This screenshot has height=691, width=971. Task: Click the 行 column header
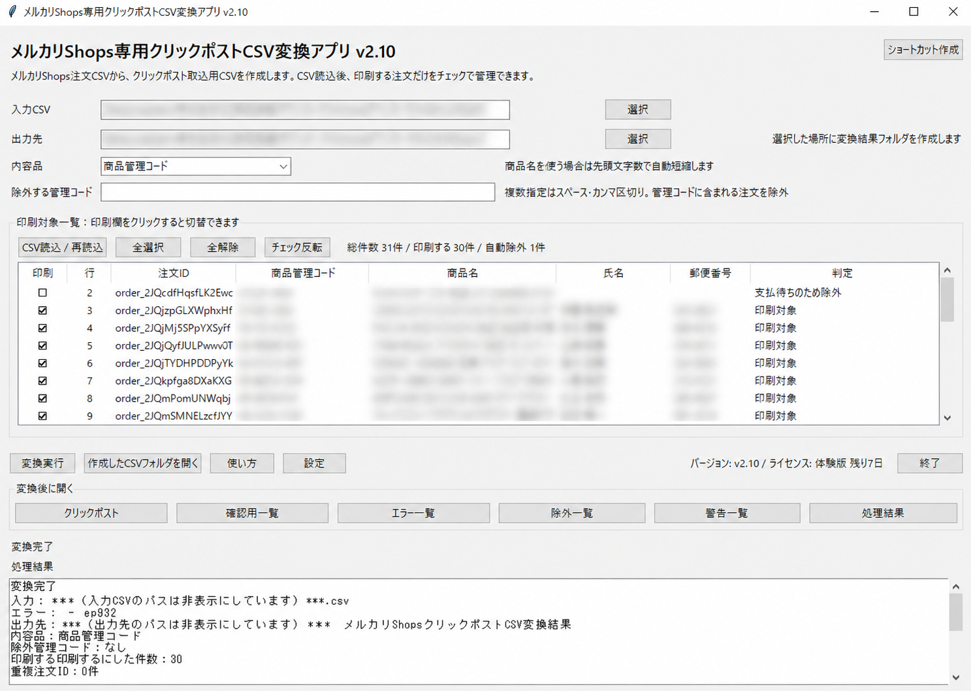tap(89, 273)
